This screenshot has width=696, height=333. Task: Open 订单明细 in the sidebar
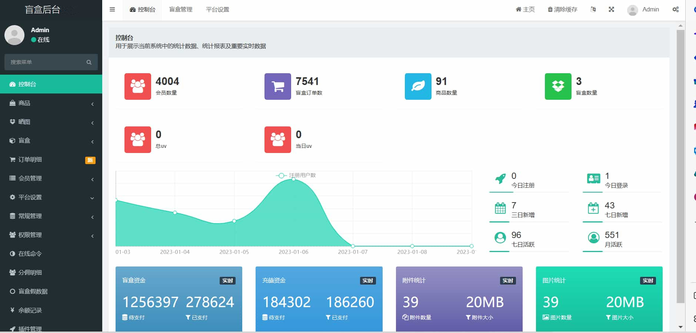point(51,160)
